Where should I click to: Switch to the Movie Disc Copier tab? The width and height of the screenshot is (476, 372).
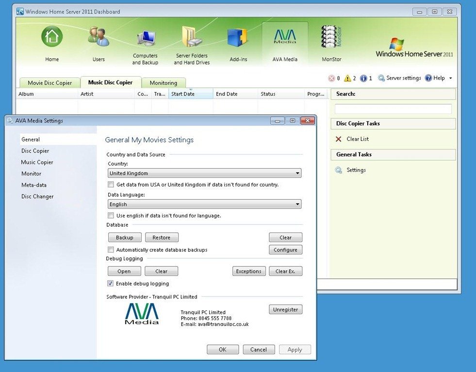[50, 83]
